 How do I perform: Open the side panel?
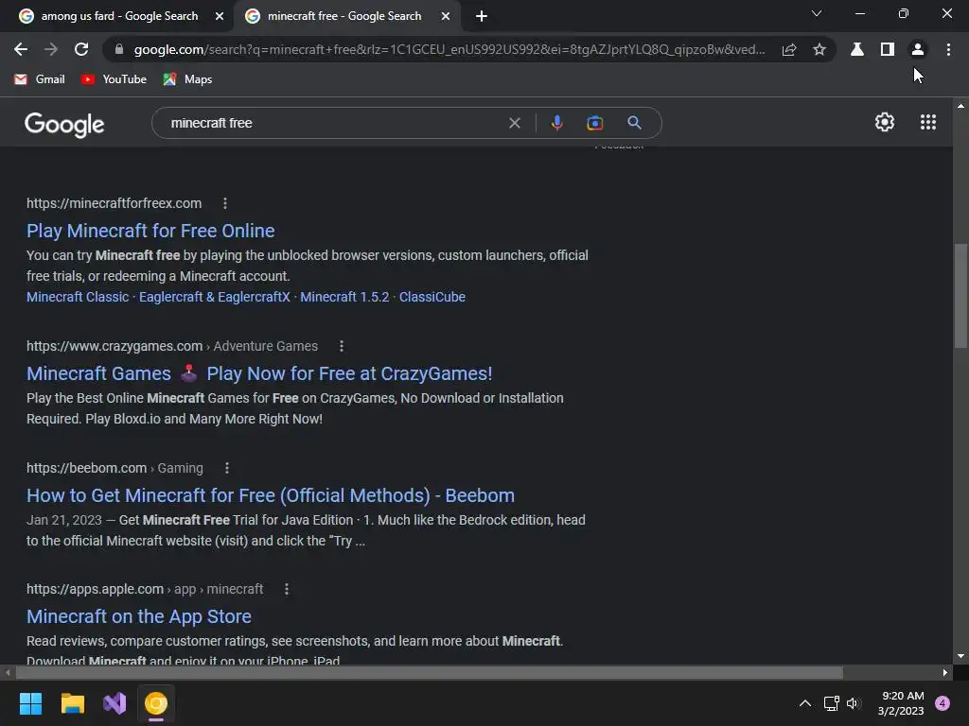point(888,49)
